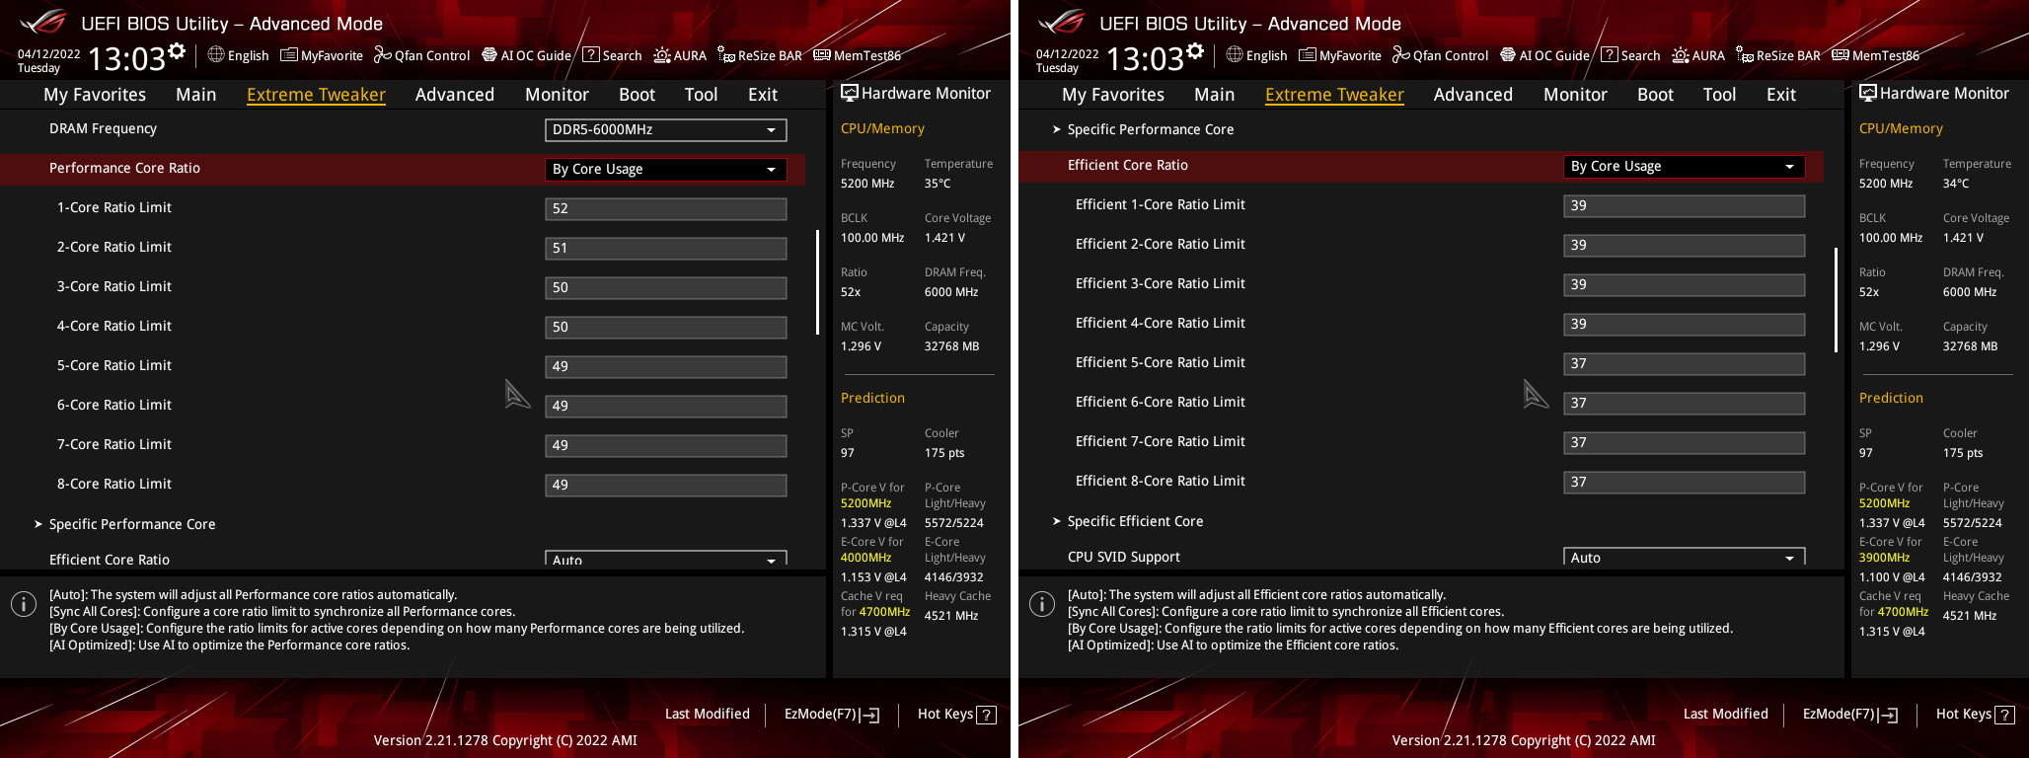Open Efficient Core Ratio Auto dropdown in left window
This screenshot has height=758, width=2029.
point(666,559)
